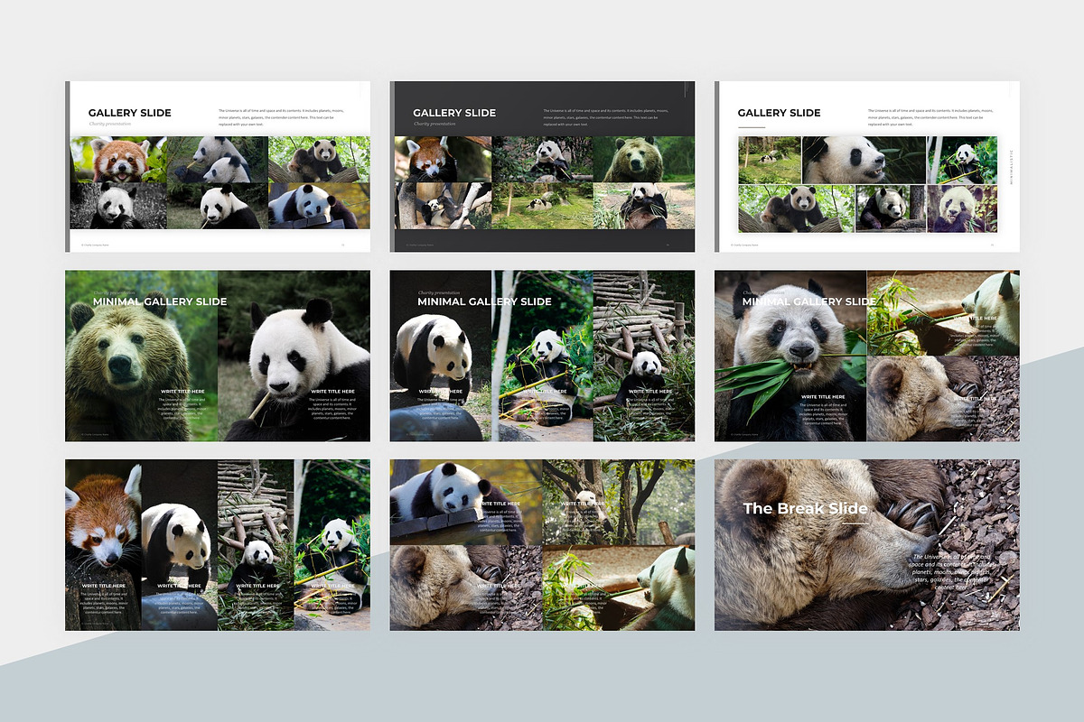Click the brown bear photo in dark Gallery Slide
Screen dimensions: 1084x722
pyautogui.click(x=643, y=160)
